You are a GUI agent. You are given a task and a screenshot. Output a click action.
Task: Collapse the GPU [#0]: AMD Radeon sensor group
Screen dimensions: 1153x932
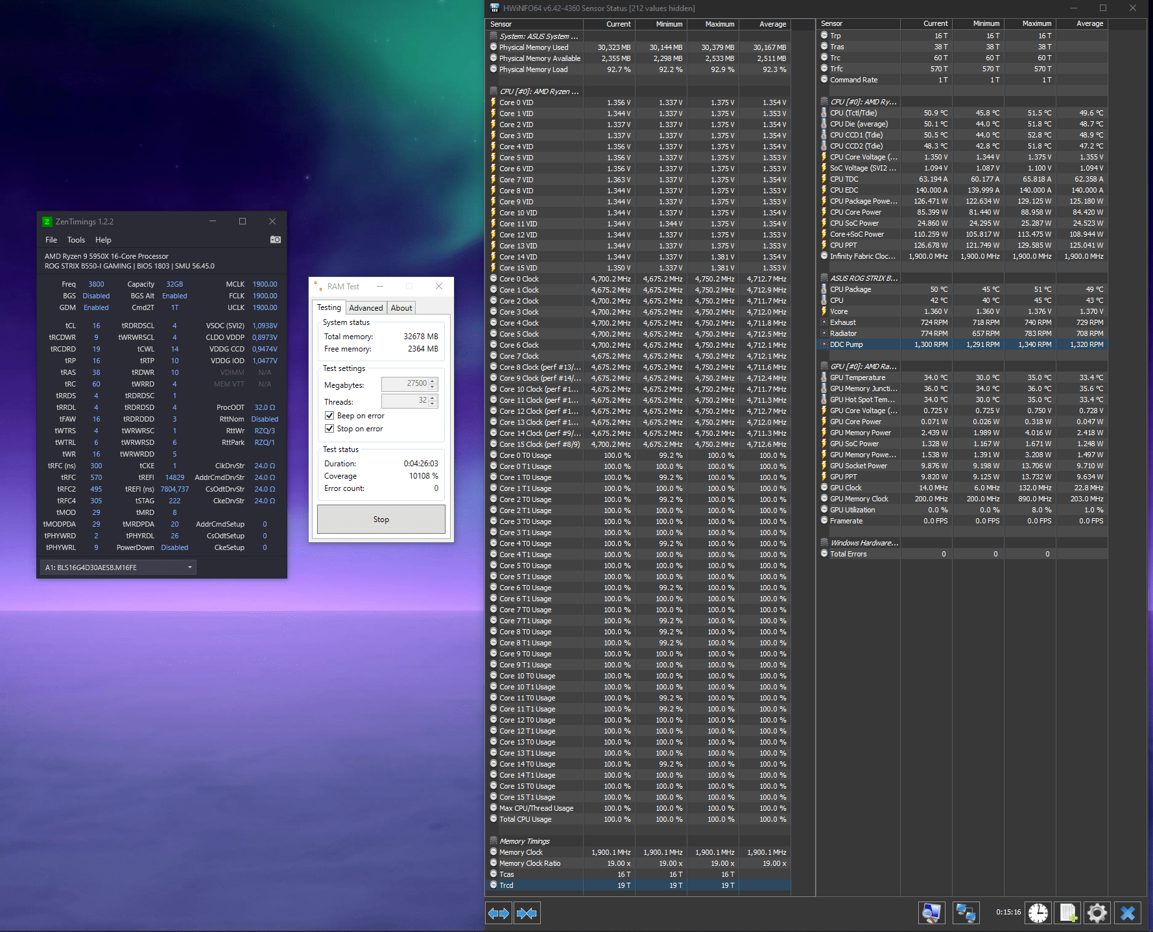coord(824,366)
